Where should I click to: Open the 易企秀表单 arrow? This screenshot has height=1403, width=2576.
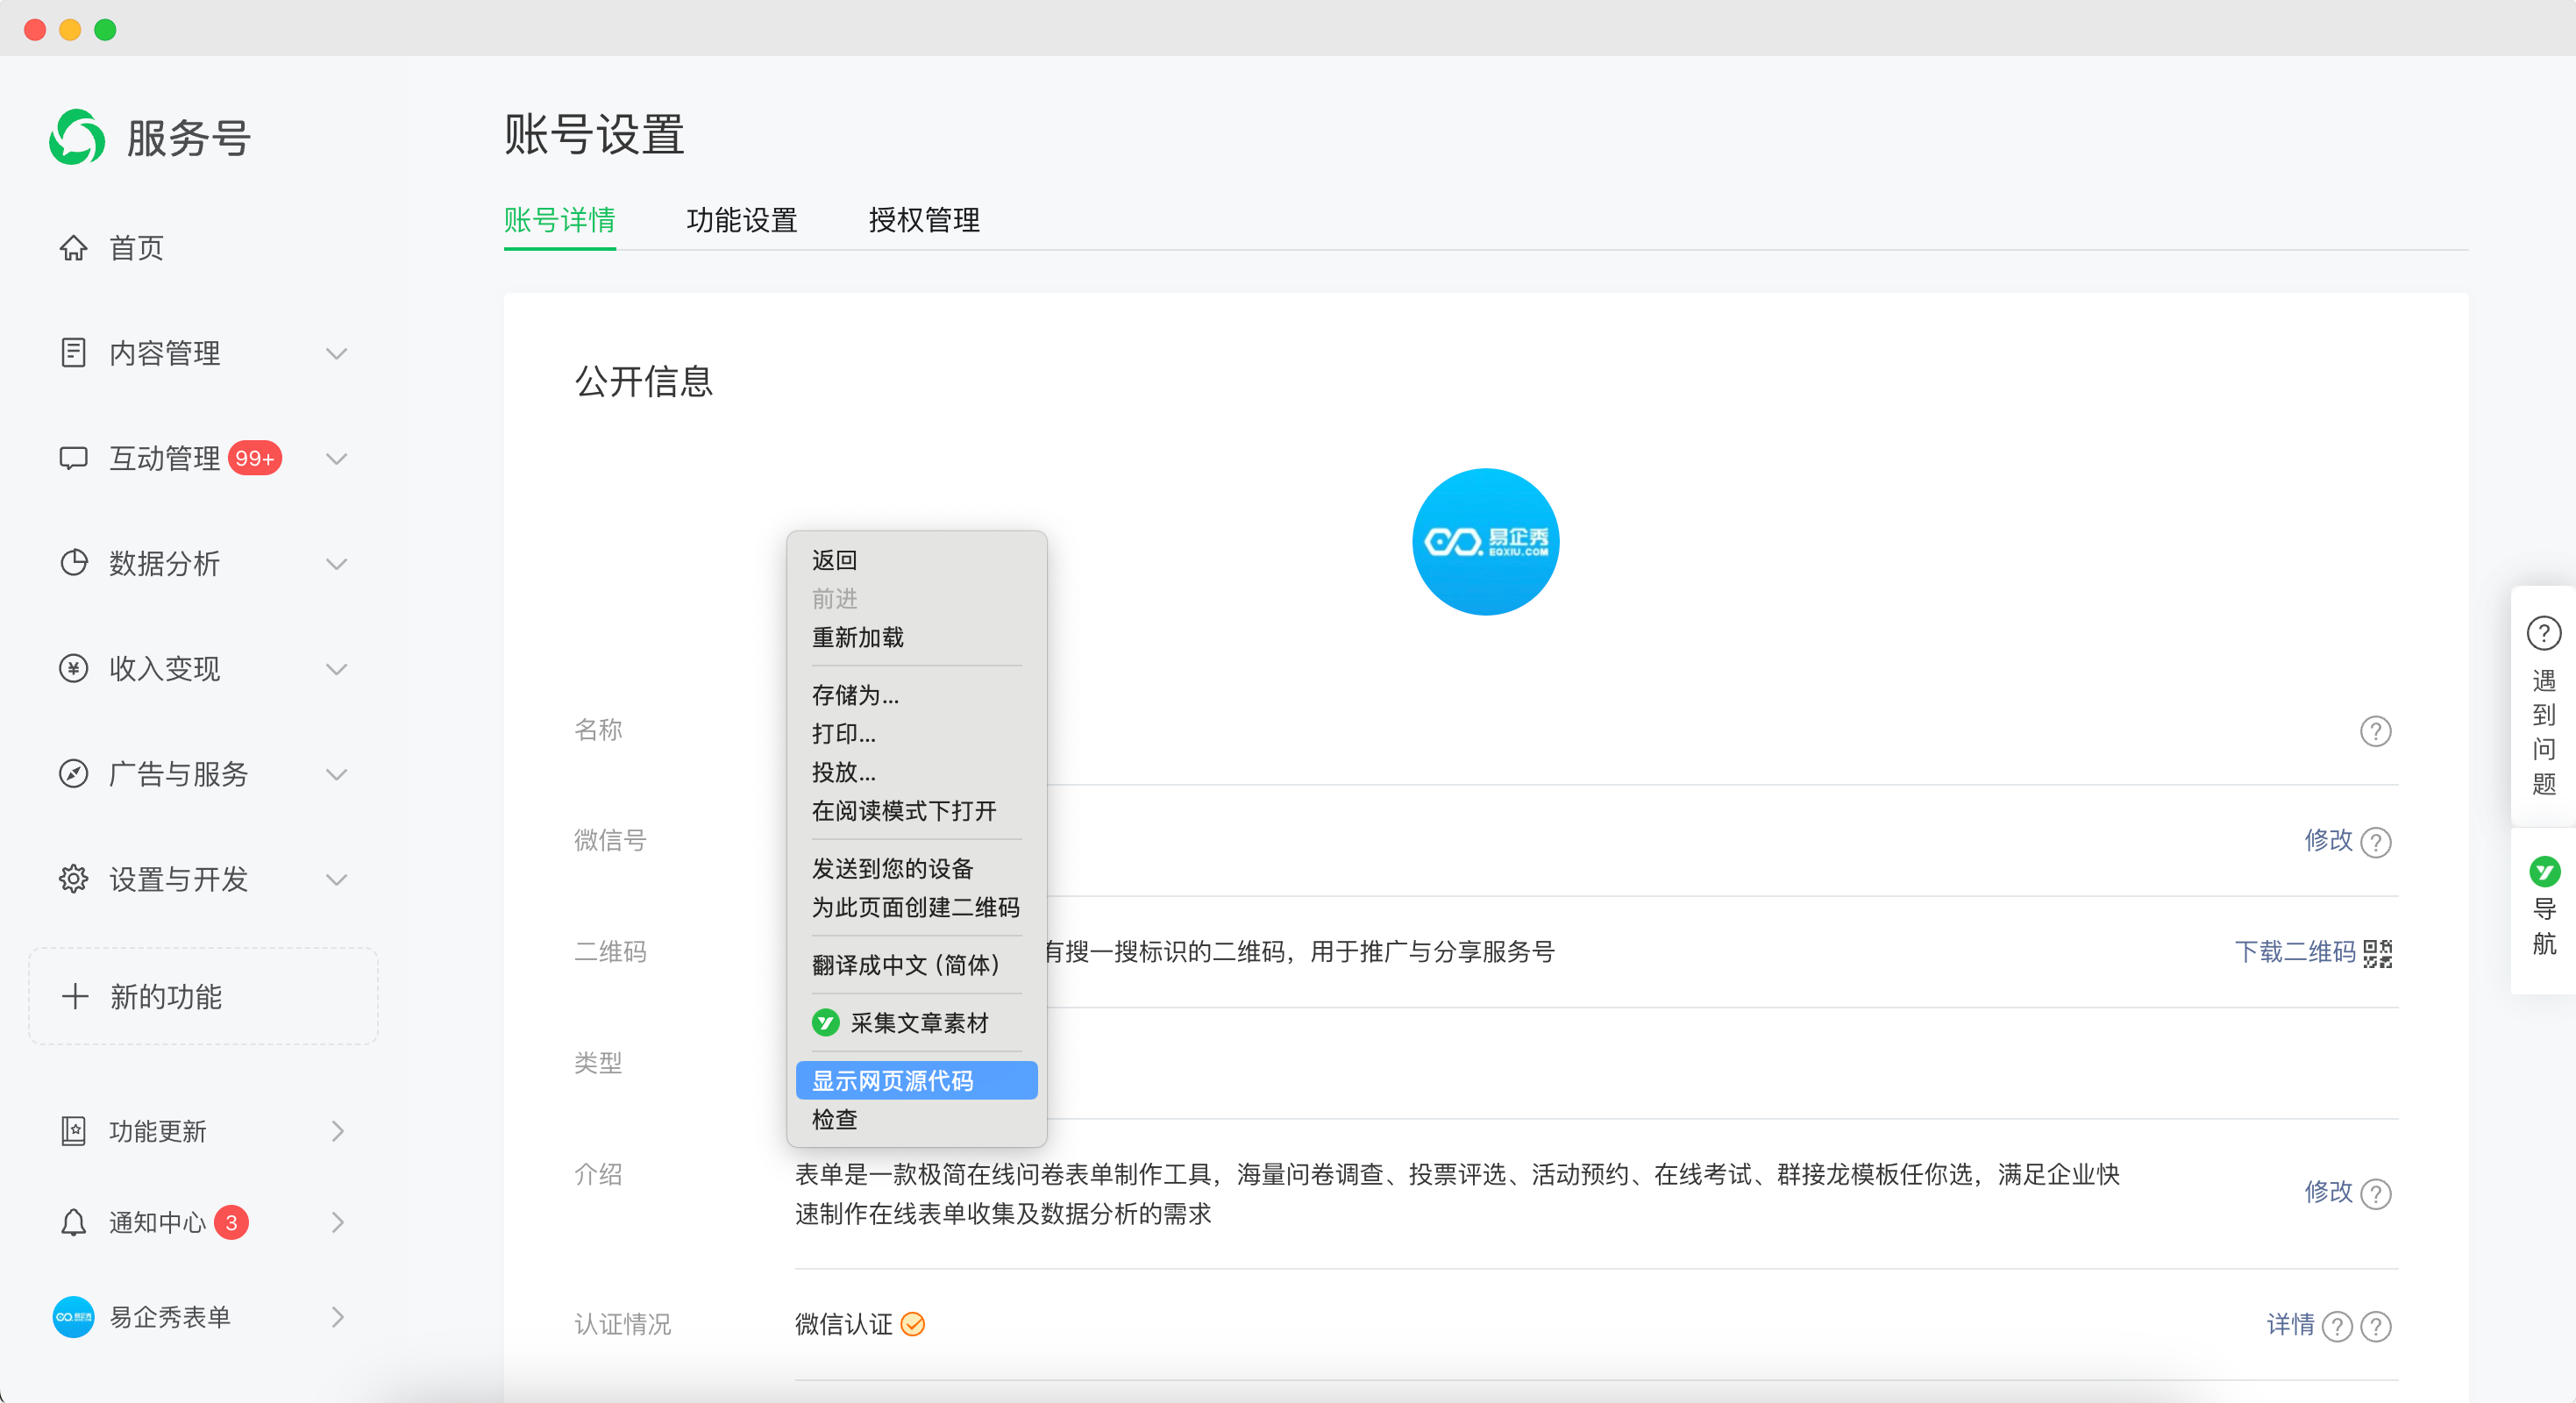[338, 1317]
